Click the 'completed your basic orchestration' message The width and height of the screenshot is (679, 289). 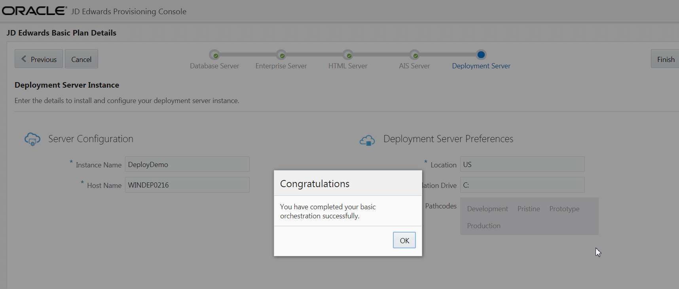click(x=328, y=211)
